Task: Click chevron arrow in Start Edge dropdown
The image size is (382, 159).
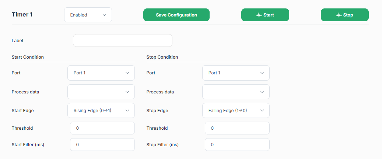Action: 127,111
